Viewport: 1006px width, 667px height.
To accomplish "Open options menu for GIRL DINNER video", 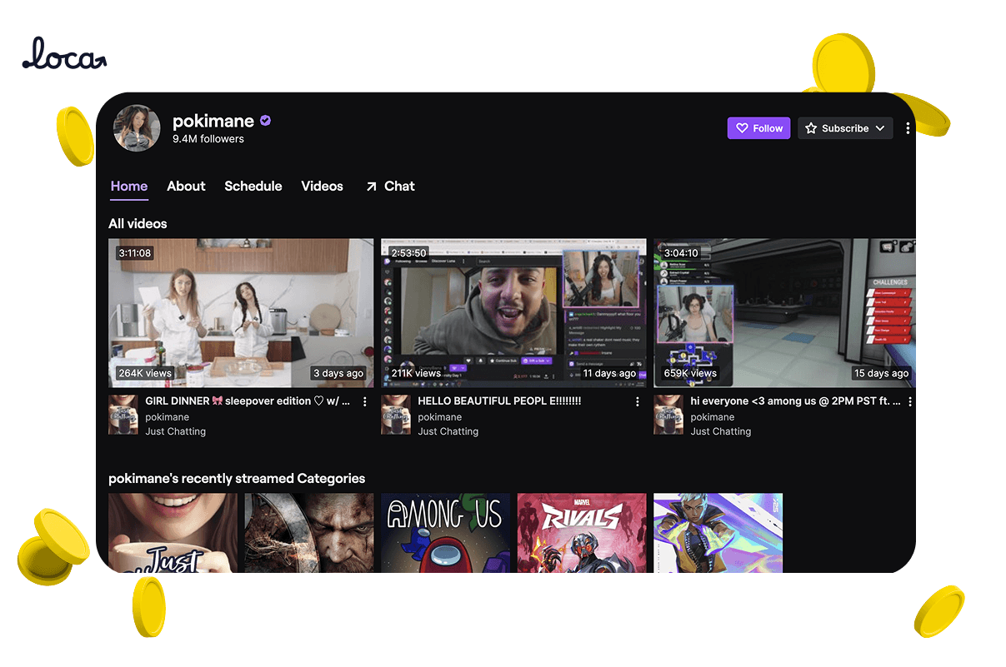I will [364, 401].
